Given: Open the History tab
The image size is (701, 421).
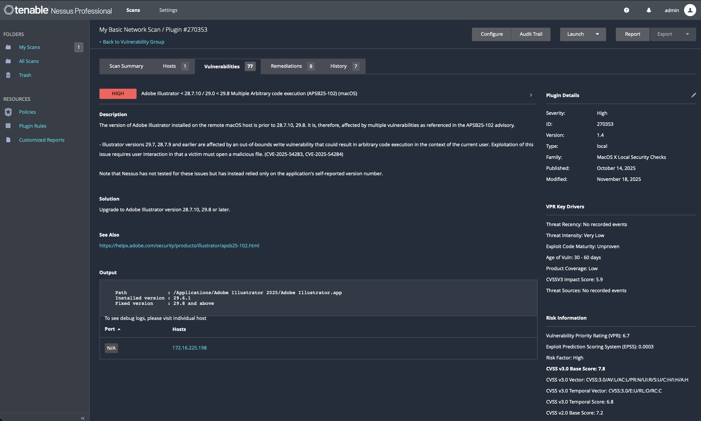Looking at the screenshot, I should click(338, 66).
